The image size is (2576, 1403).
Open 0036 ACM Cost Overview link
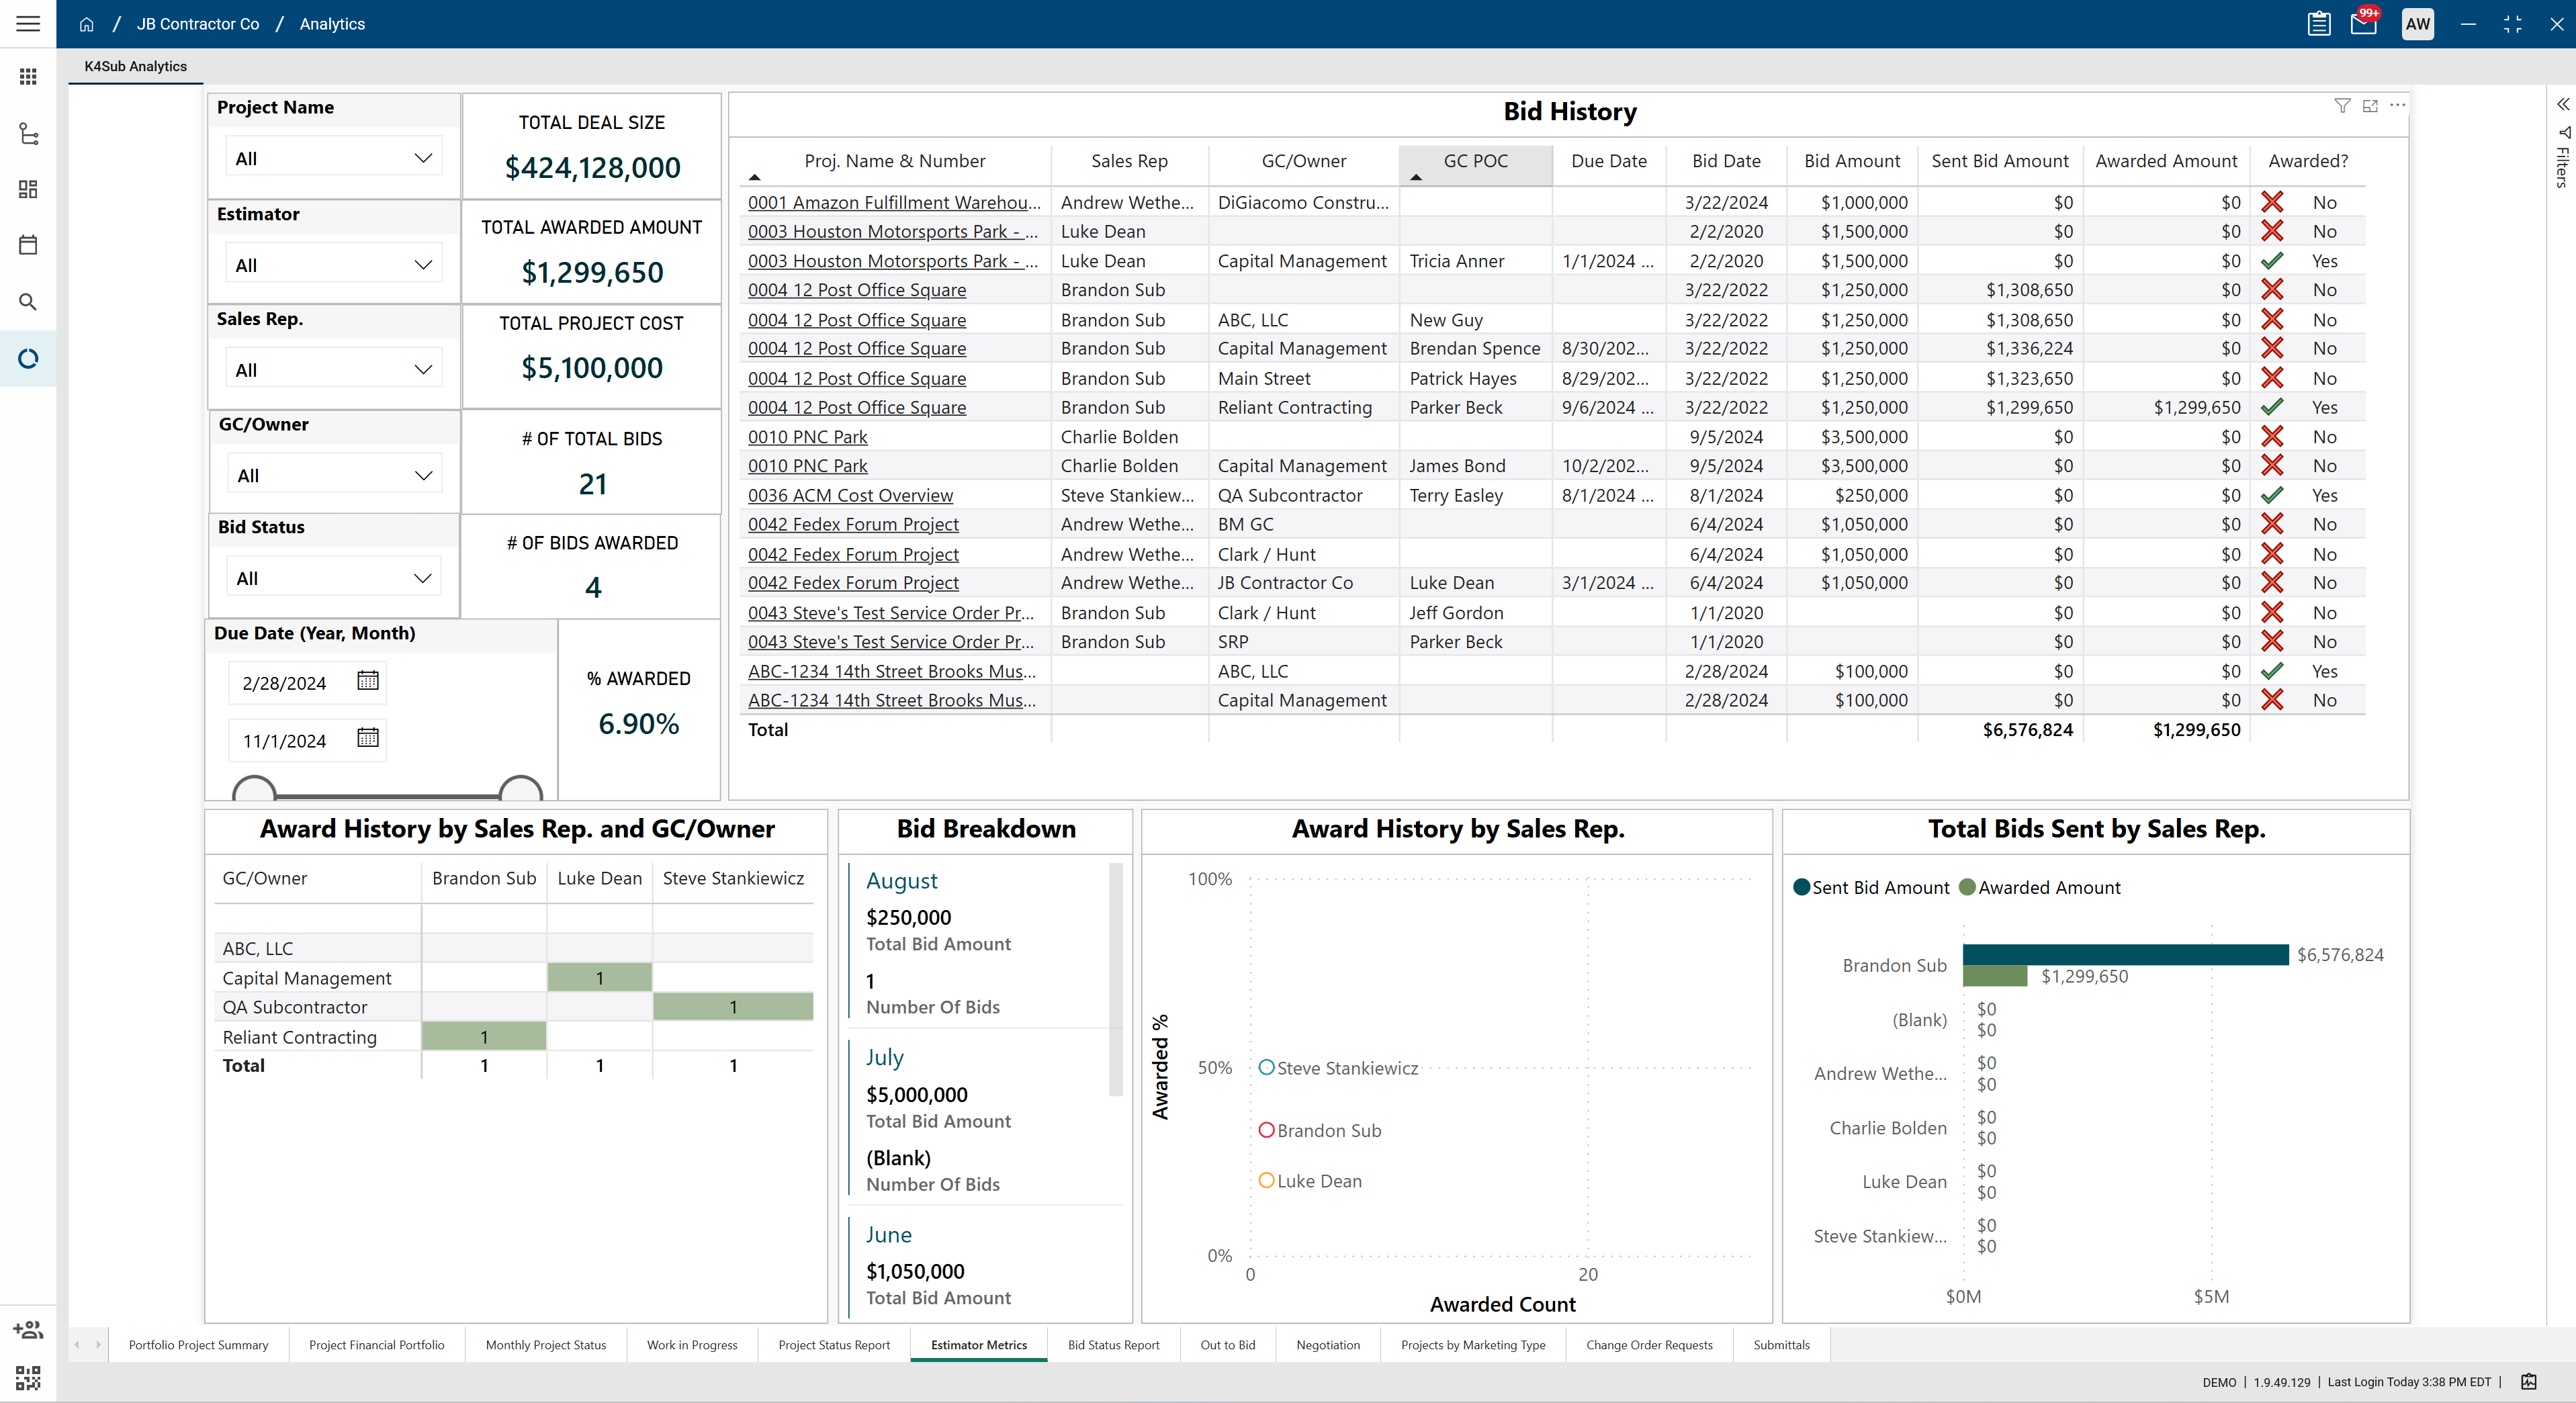850,495
